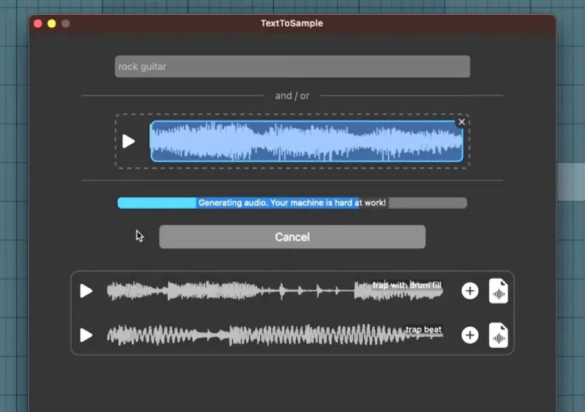Remove the input audio with the X icon
585x412 pixels.
(x=461, y=122)
